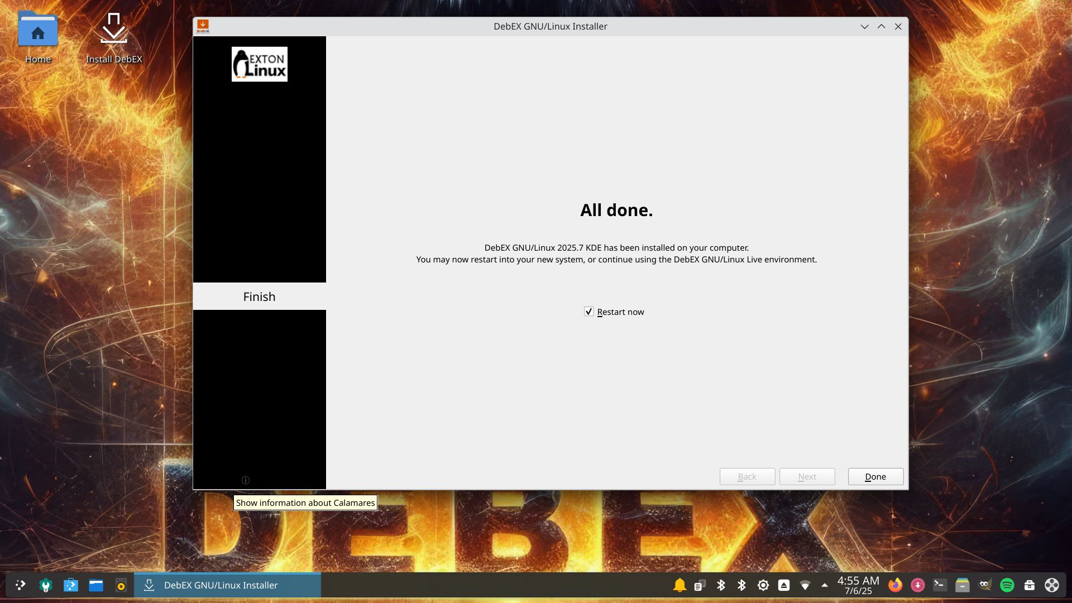Open Dolphin file manager in taskbar

(96, 585)
